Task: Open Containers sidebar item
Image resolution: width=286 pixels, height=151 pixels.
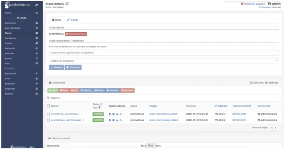Action: click(10, 38)
